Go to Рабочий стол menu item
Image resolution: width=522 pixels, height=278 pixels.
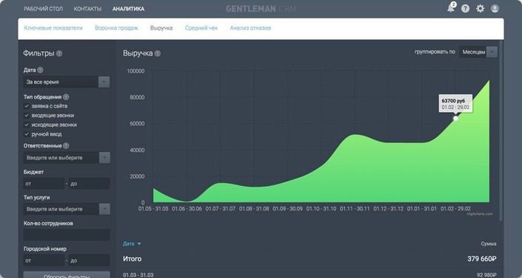click(x=43, y=9)
